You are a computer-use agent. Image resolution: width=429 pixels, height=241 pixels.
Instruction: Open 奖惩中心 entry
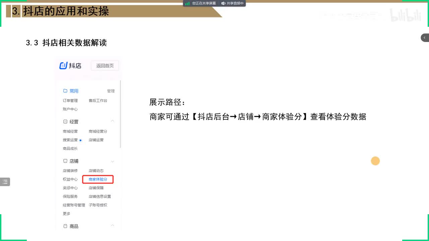pos(70,188)
